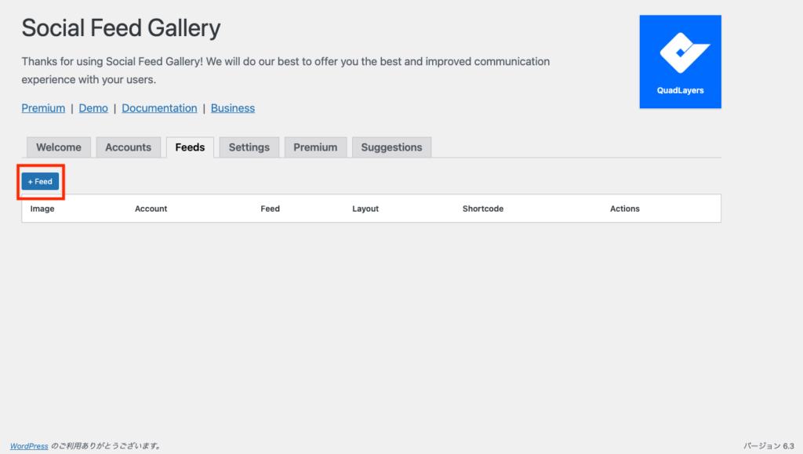This screenshot has width=803, height=454.
Task: Click the Image column header
Action: pyautogui.click(x=42, y=209)
